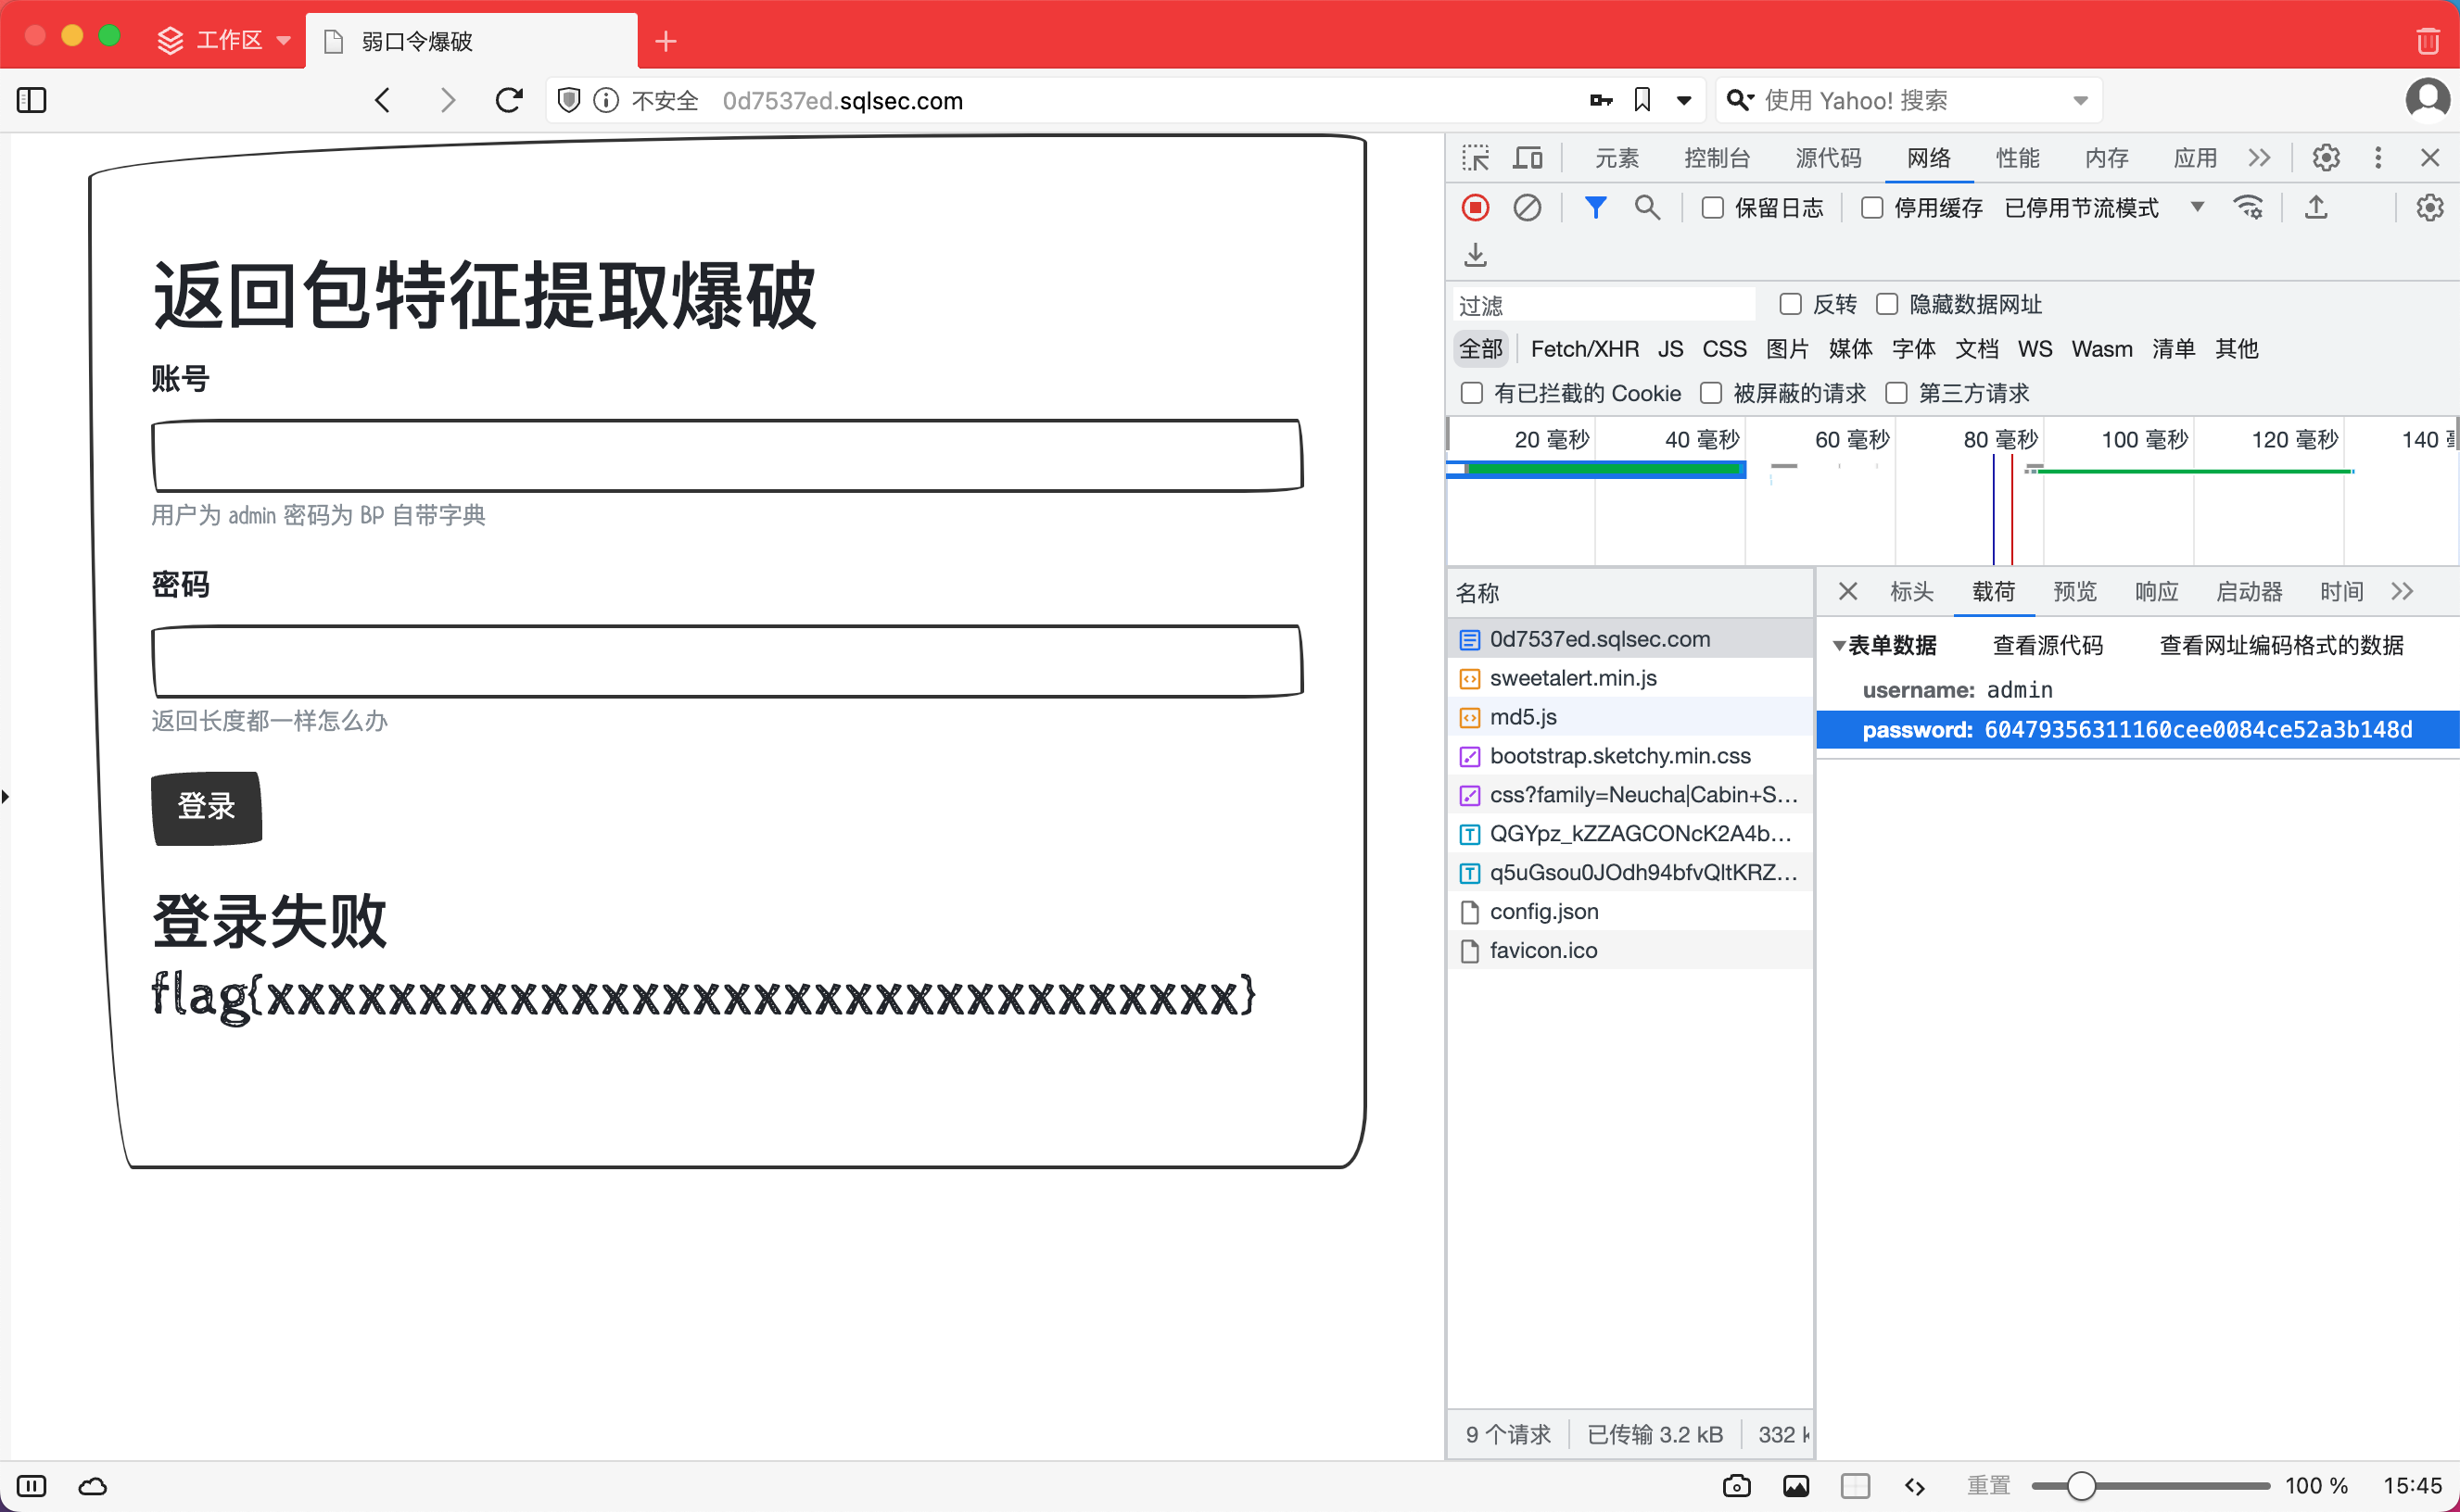
Task: Open 工作区 workspace dropdown
Action: (x=226, y=41)
